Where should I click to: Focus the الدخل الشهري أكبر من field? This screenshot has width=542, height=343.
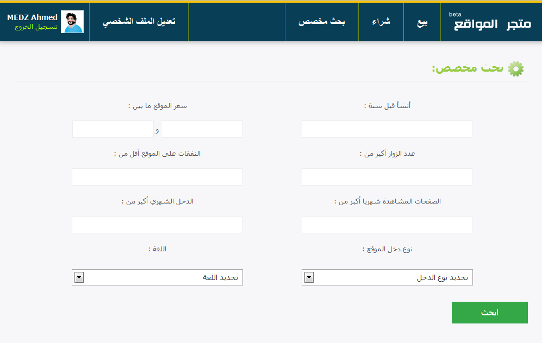(157, 225)
